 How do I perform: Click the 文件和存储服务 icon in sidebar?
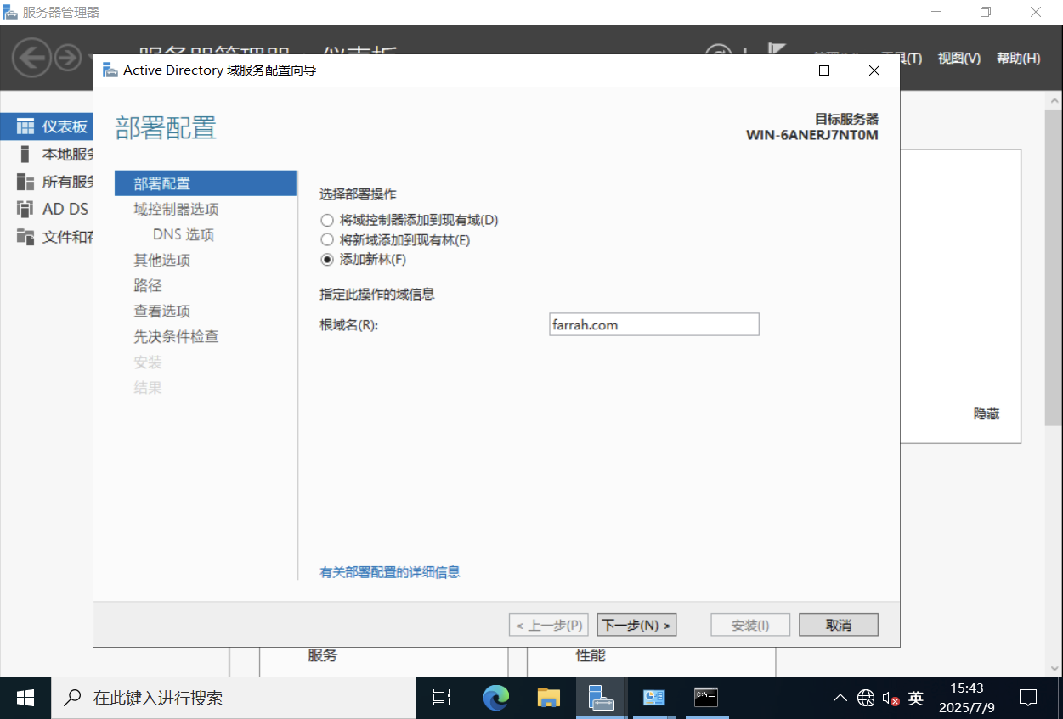pos(25,236)
